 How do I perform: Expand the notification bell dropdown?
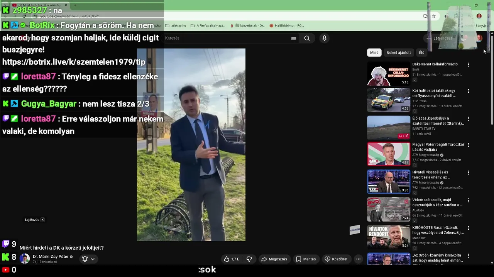[88, 259]
